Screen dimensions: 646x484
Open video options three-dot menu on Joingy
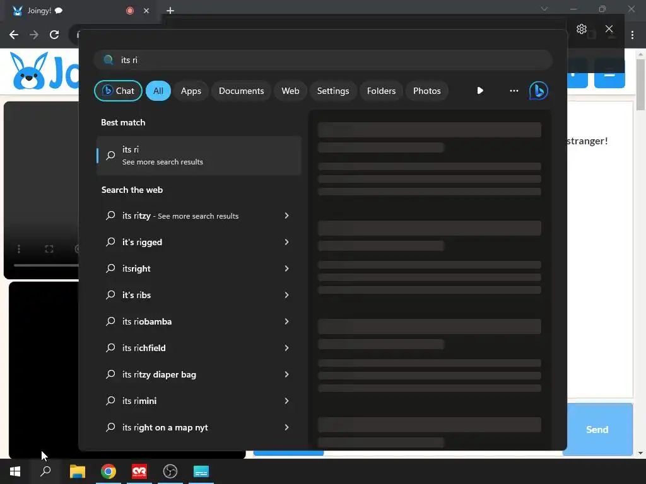point(19,249)
